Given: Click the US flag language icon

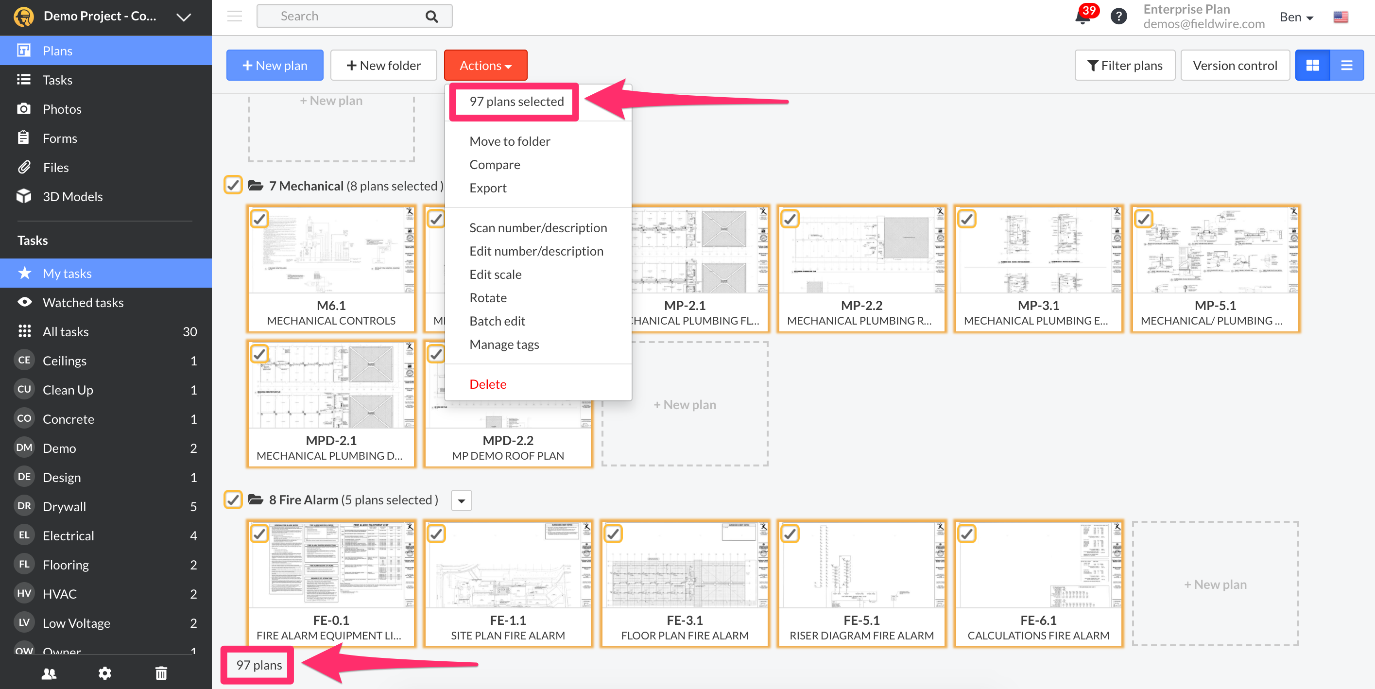Looking at the screenshot, I should 1341,17.
